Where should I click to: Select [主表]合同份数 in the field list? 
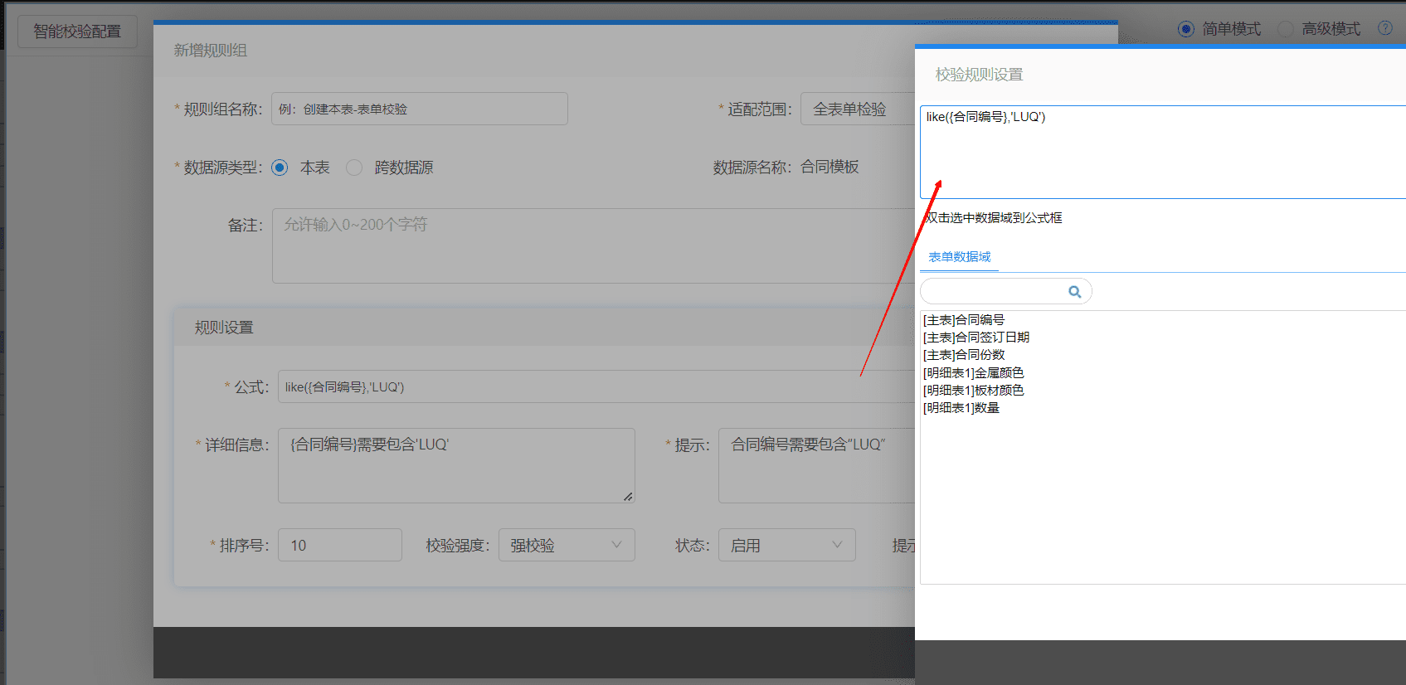click(964, 355)
